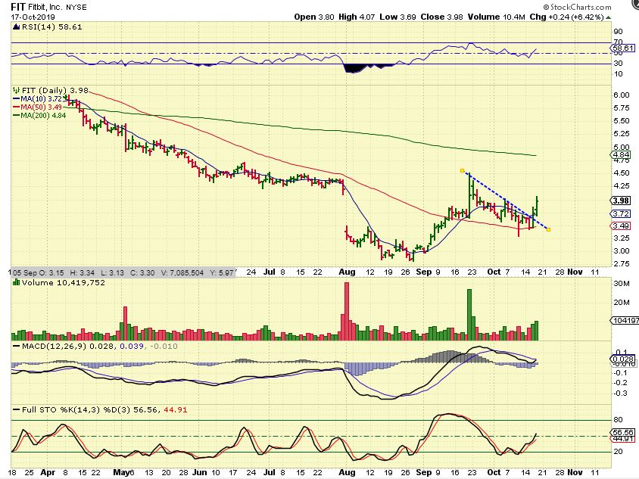Click the Chg +0.24 (+6.42%) value
Image resolution: width=639 pixels, height=479 pixels.
(x=566, y=17)
